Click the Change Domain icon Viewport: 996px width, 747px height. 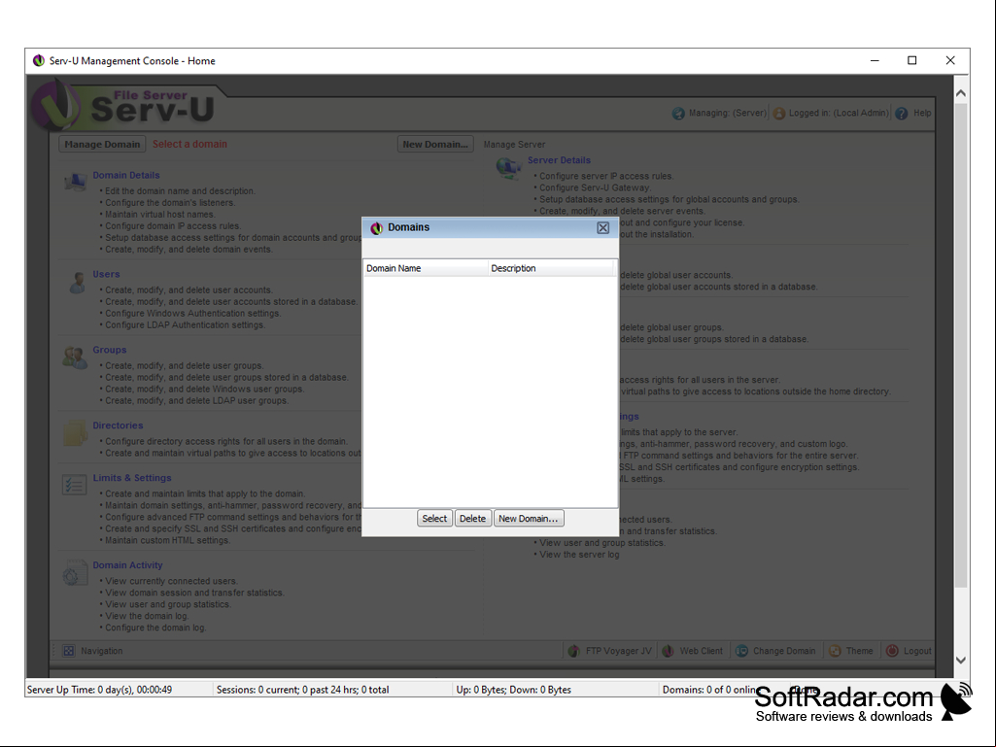[741, 651]
